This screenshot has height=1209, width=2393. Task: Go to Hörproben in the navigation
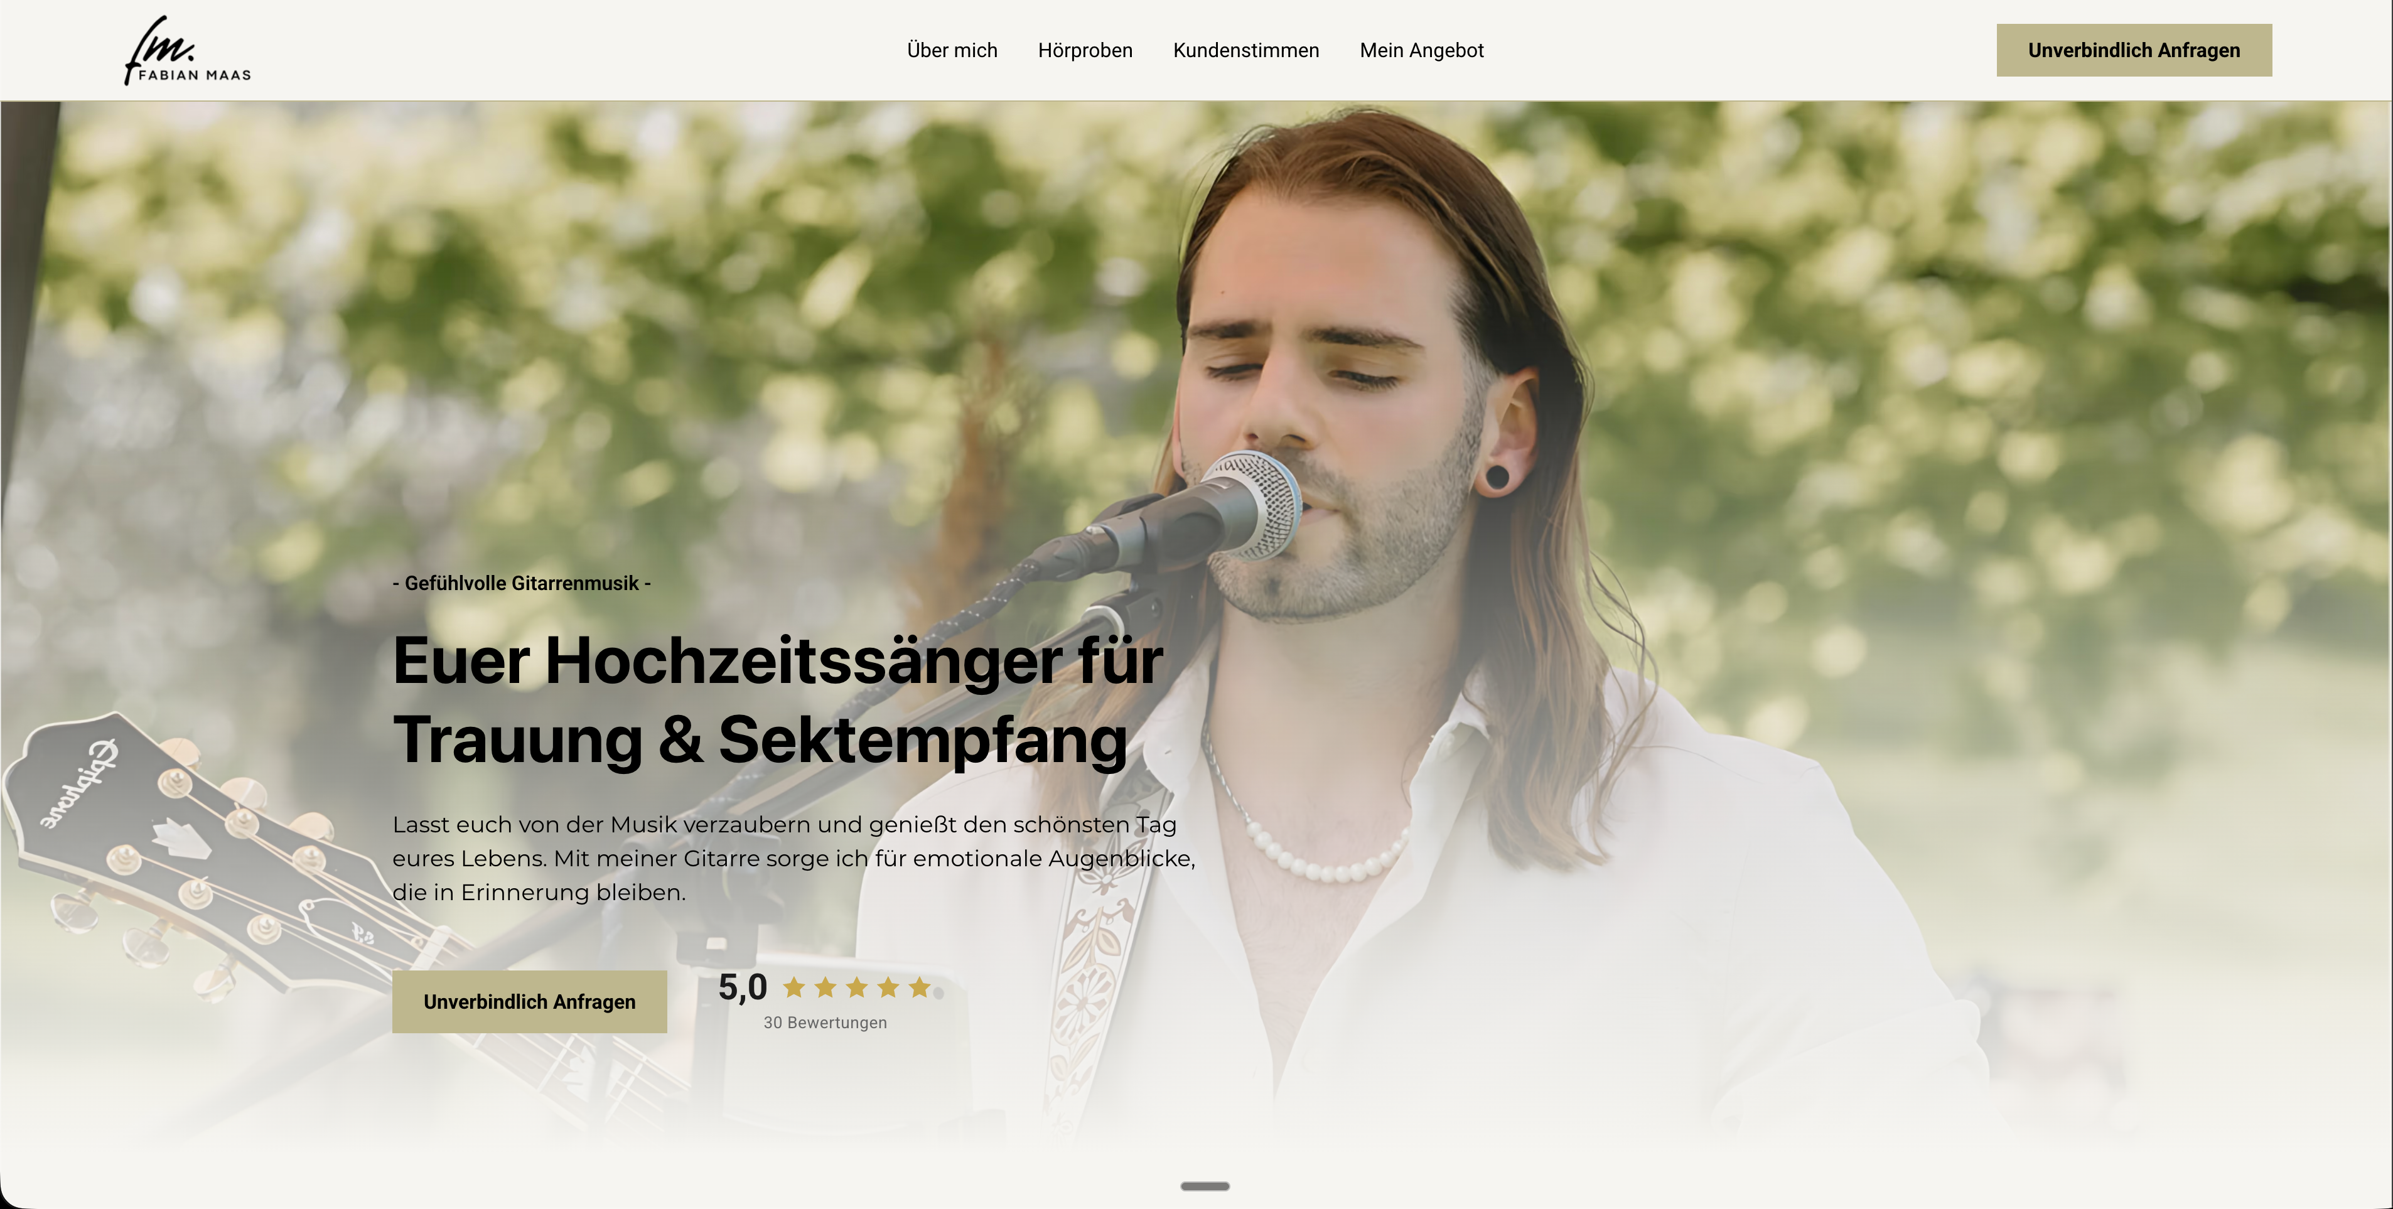click(x=1085, y=50)
